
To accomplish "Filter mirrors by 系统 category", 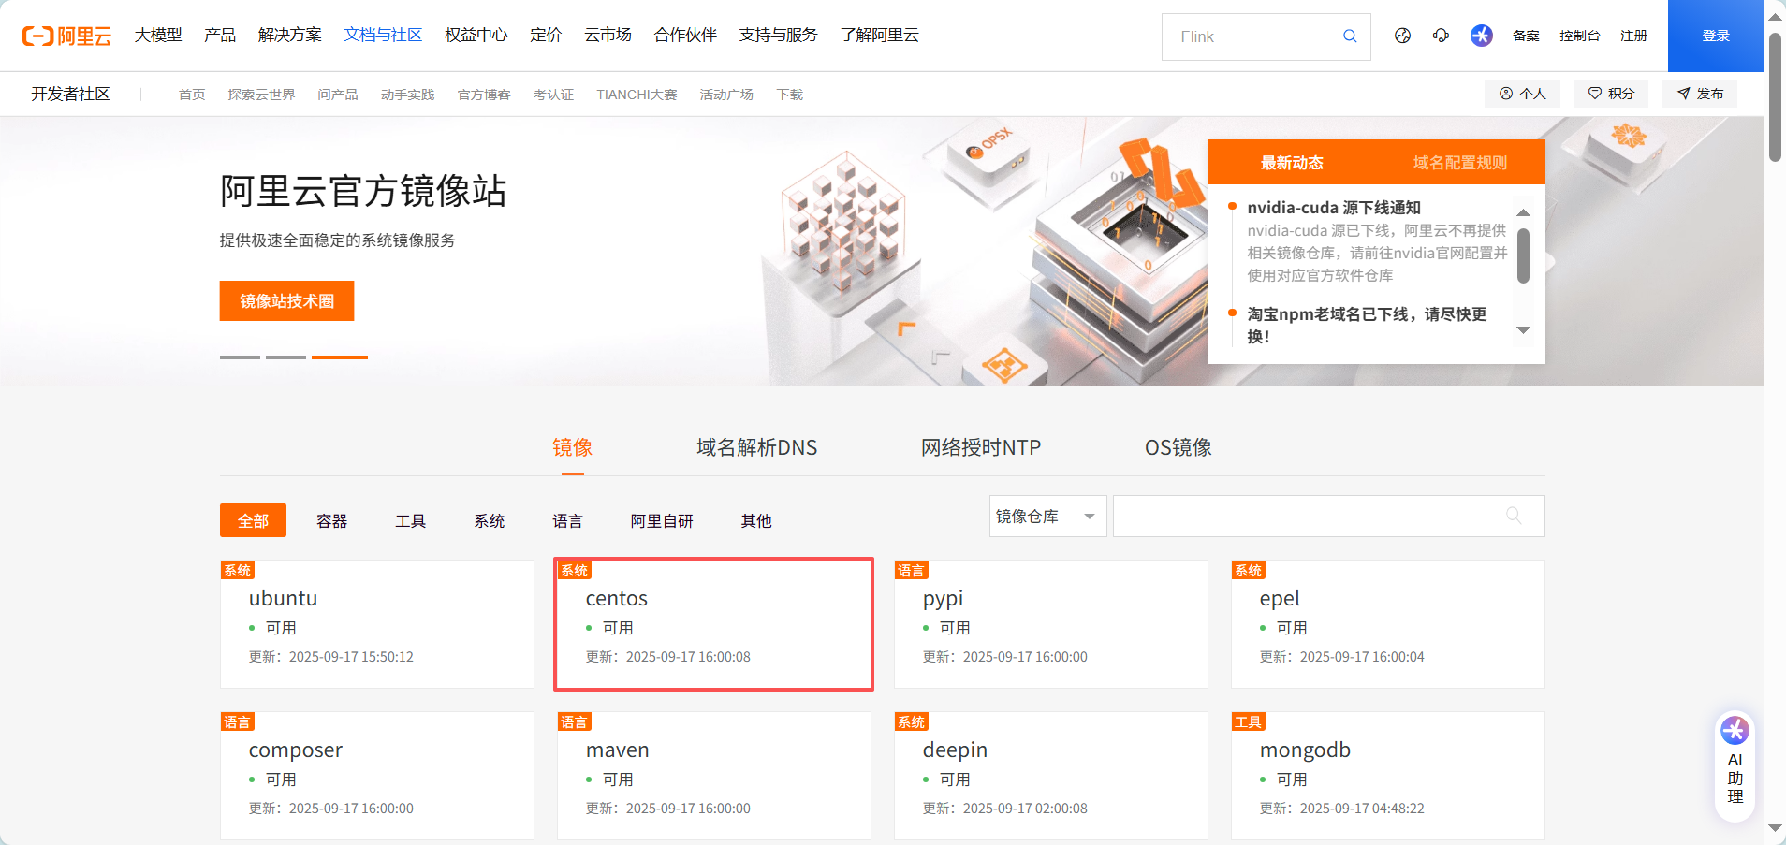I will tap(489, 520).
